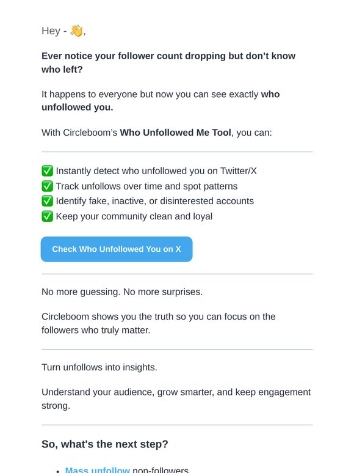Screen dimensions: 354x473
Task: Click Instantly detect who unfollowed you text
Action: click(x=156, y=170)
